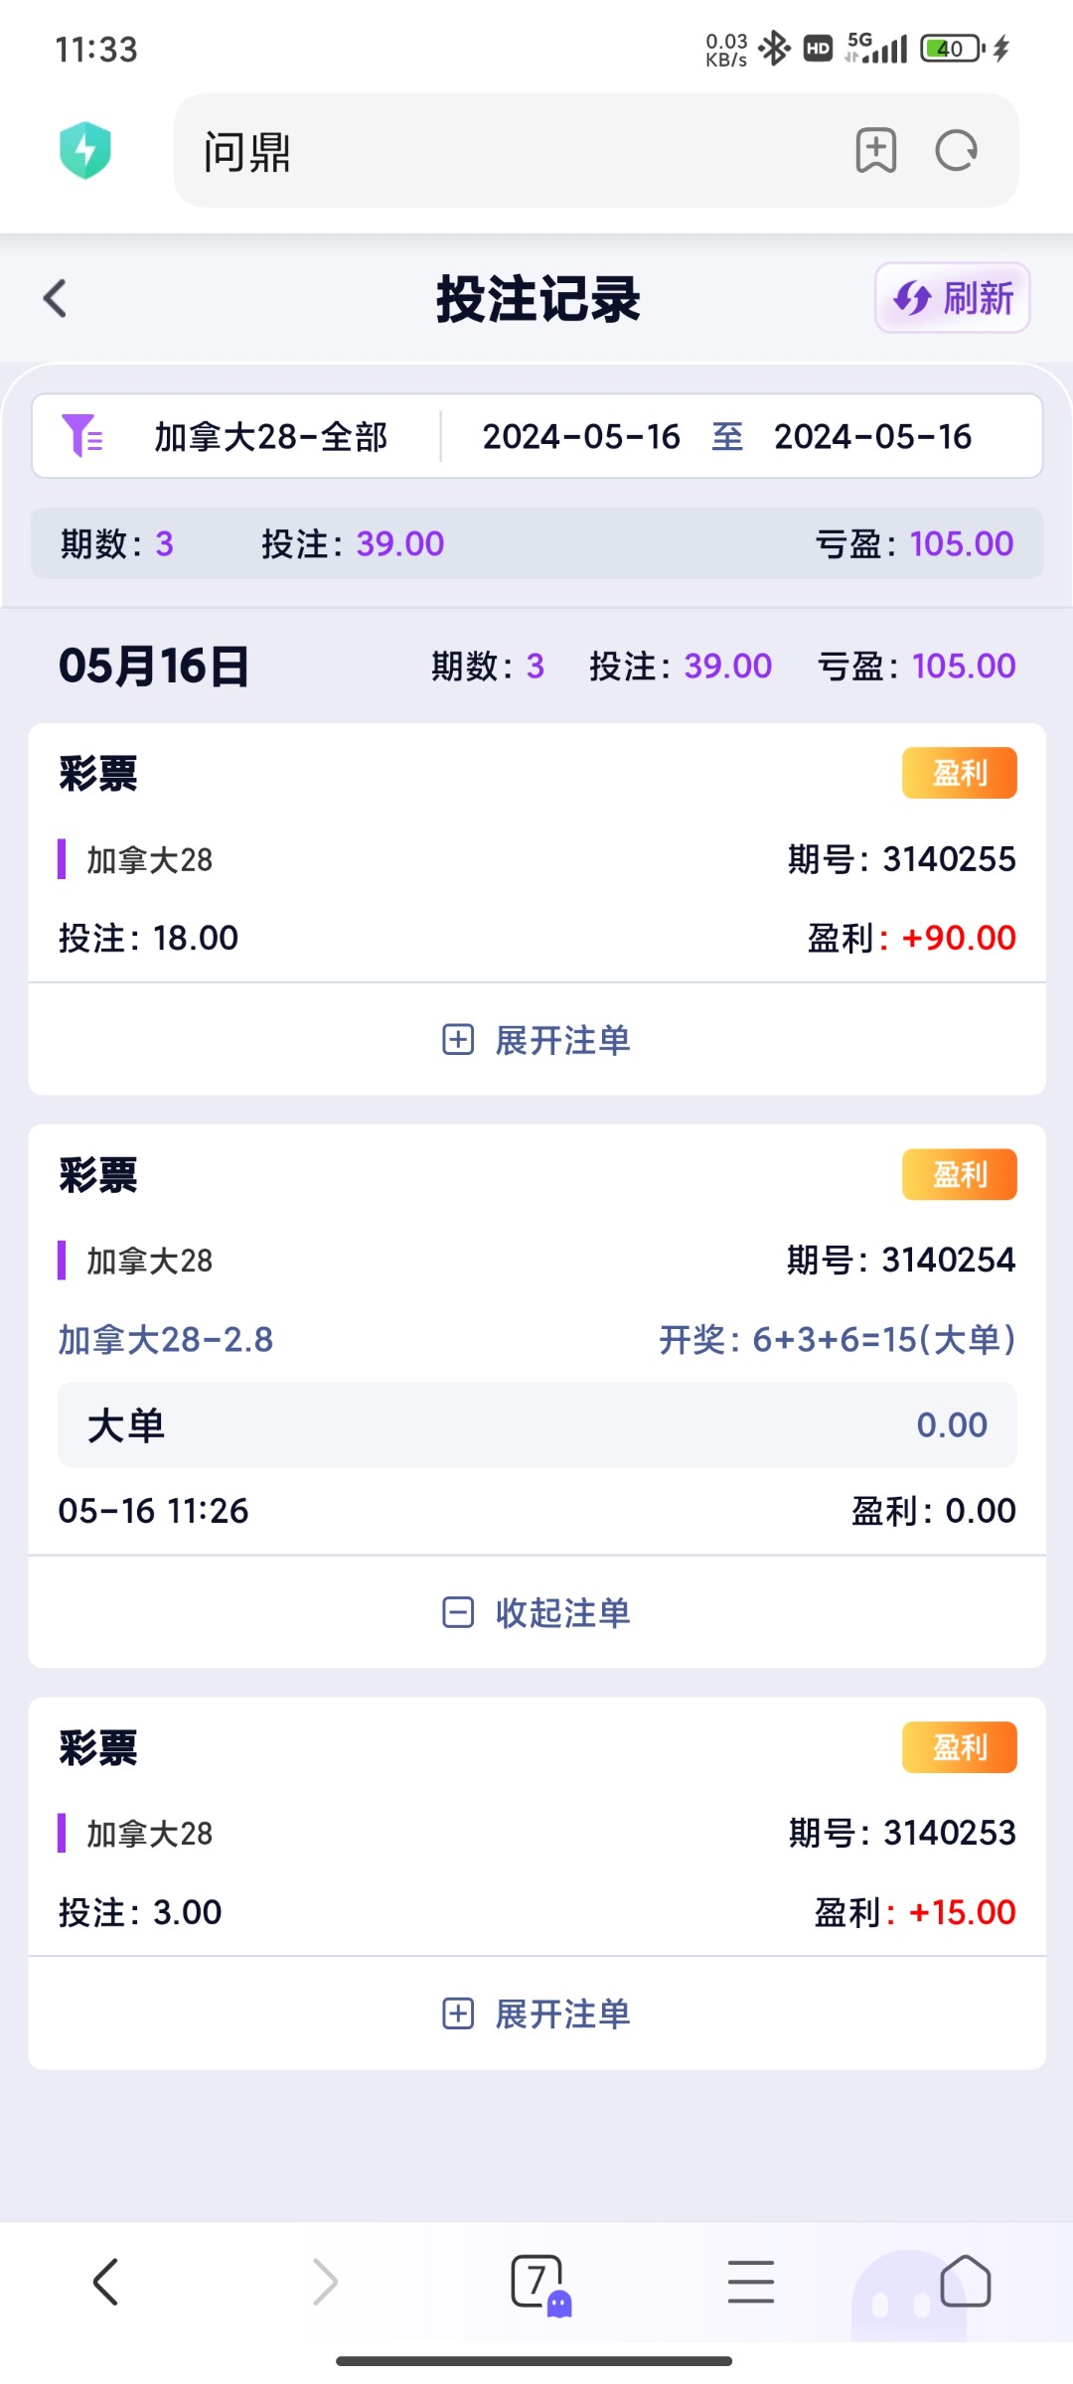1073x2384 pixels.
Task: Add the page to bookmarks
Action: click(x=875, y=151)
